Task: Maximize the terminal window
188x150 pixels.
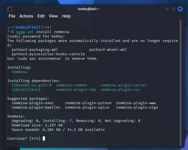Action: 173,9
